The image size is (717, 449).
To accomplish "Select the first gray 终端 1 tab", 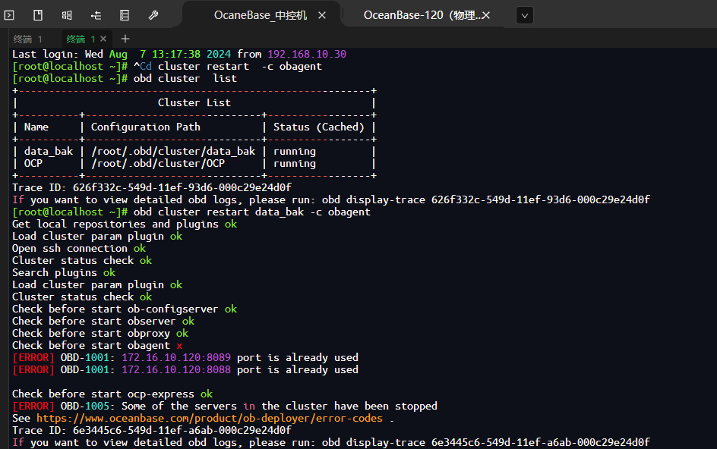I will coord(28,39).
